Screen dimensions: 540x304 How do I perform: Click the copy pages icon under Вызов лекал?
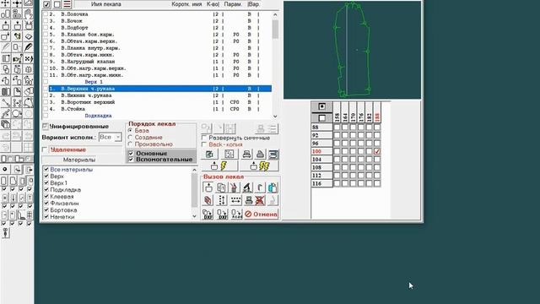click(x=221, y=187)
